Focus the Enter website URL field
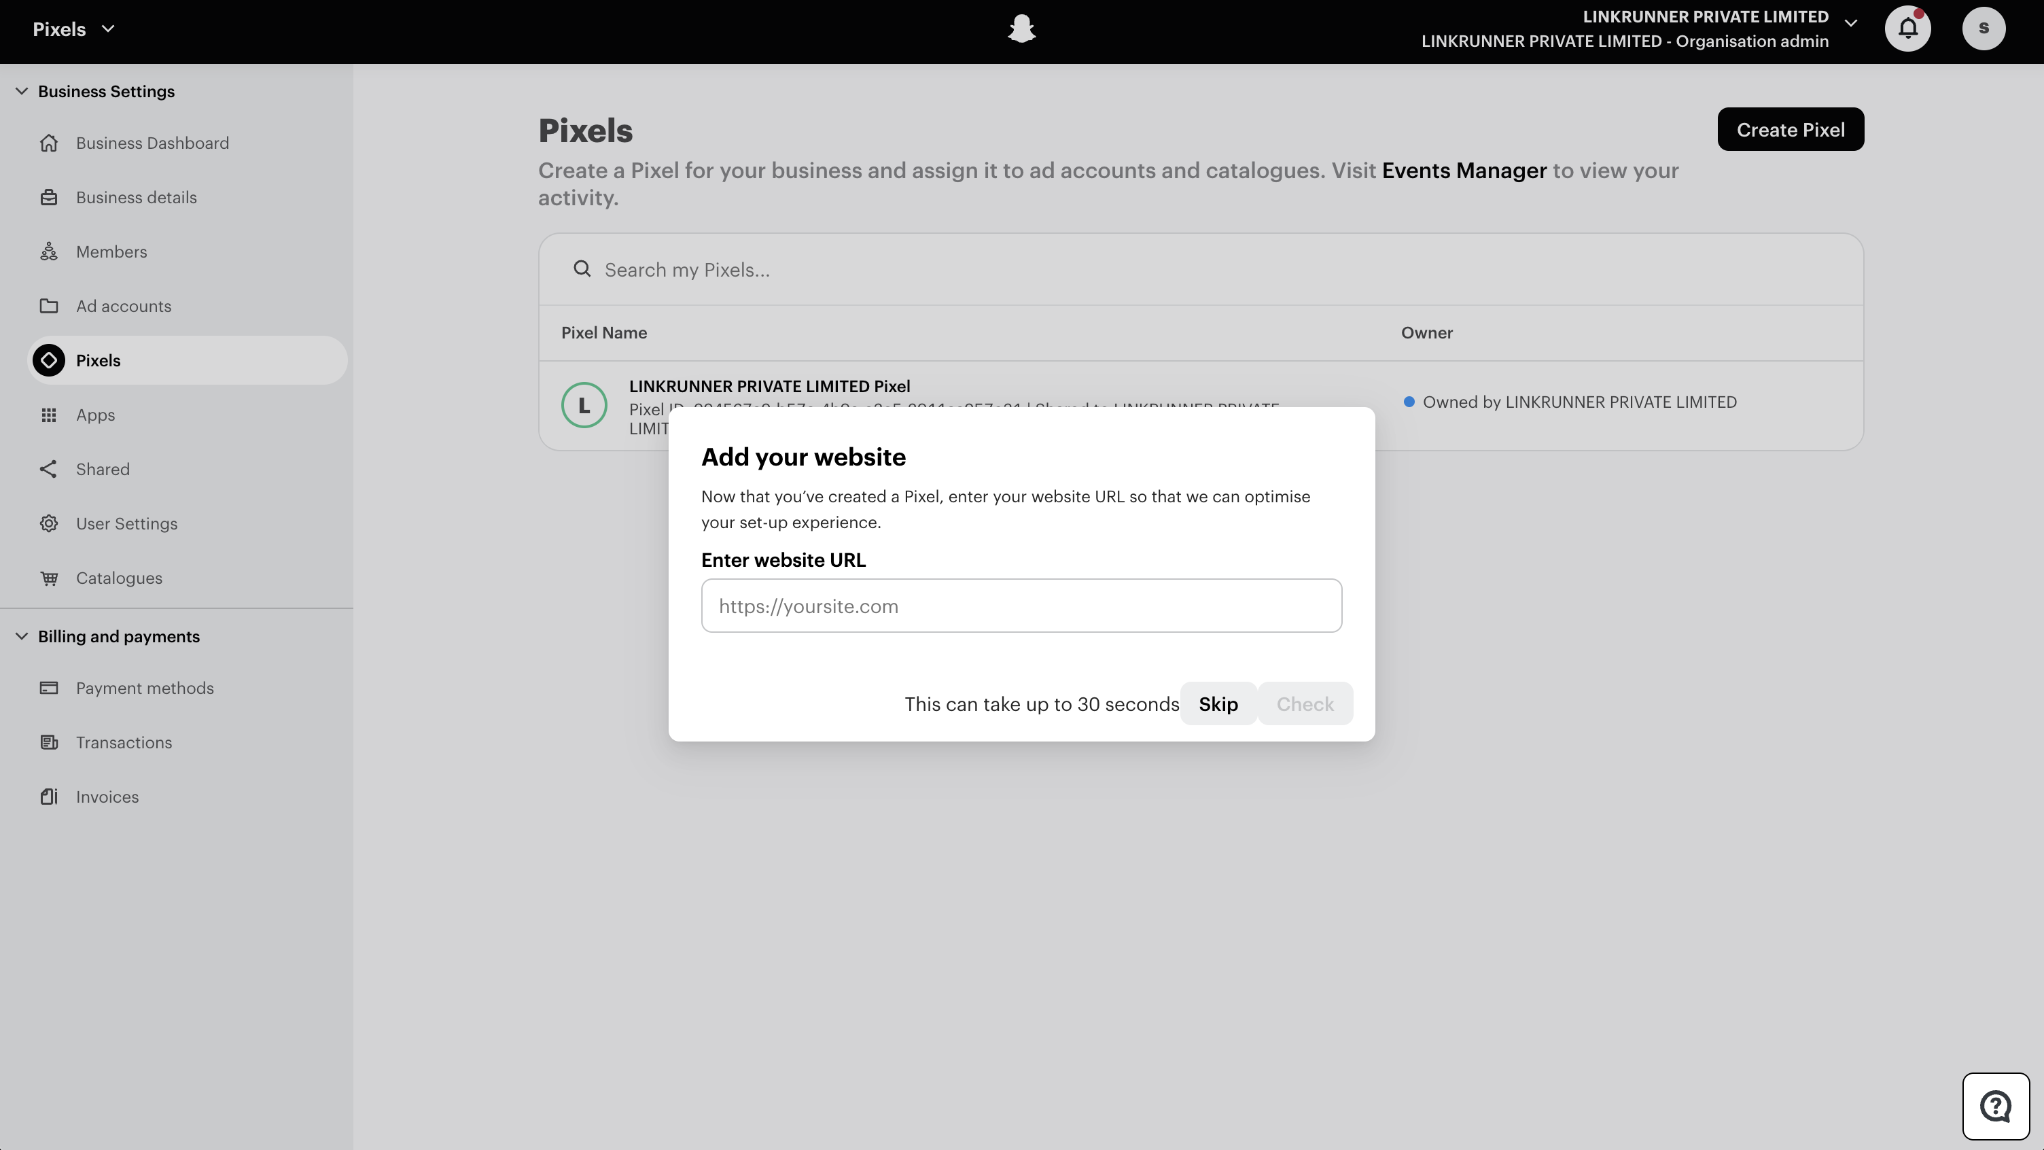The width and height of the screenshot is (2044, 1150). (1021, 606)
